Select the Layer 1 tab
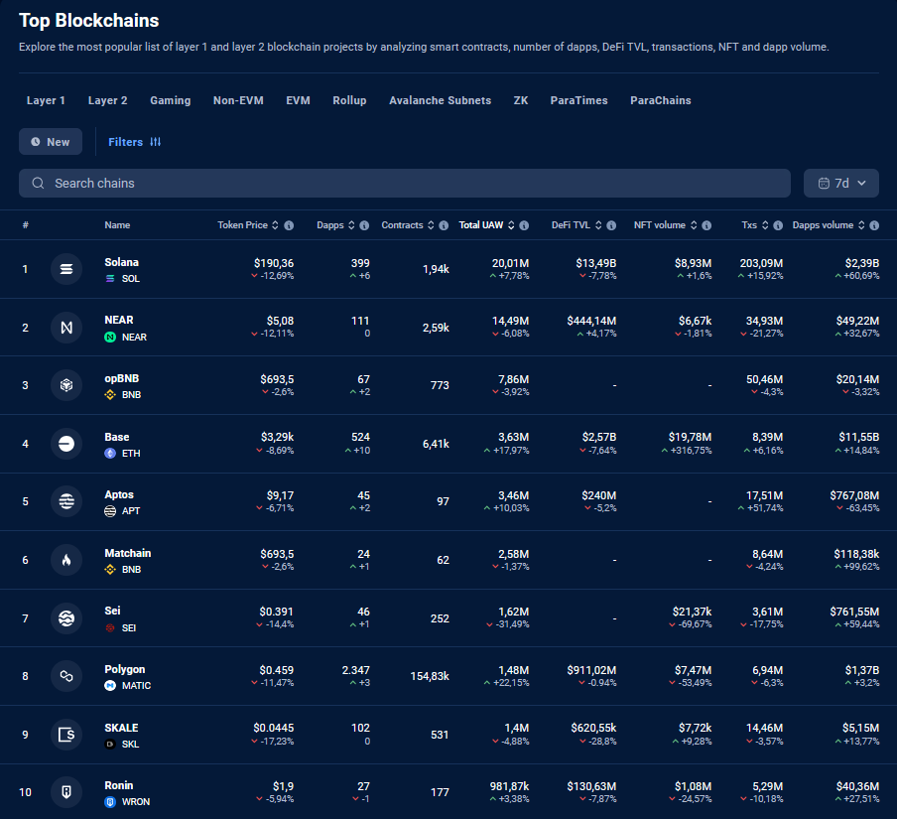 [x=46, y=100]
